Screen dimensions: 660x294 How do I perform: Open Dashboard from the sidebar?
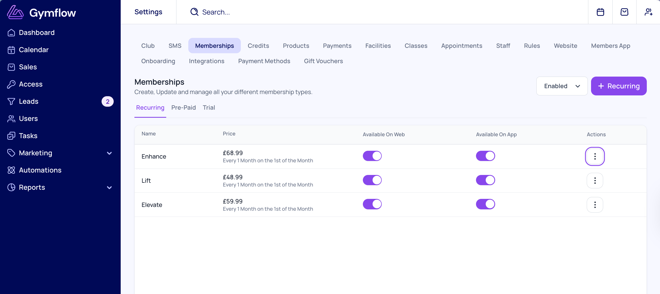coord(37,33)
